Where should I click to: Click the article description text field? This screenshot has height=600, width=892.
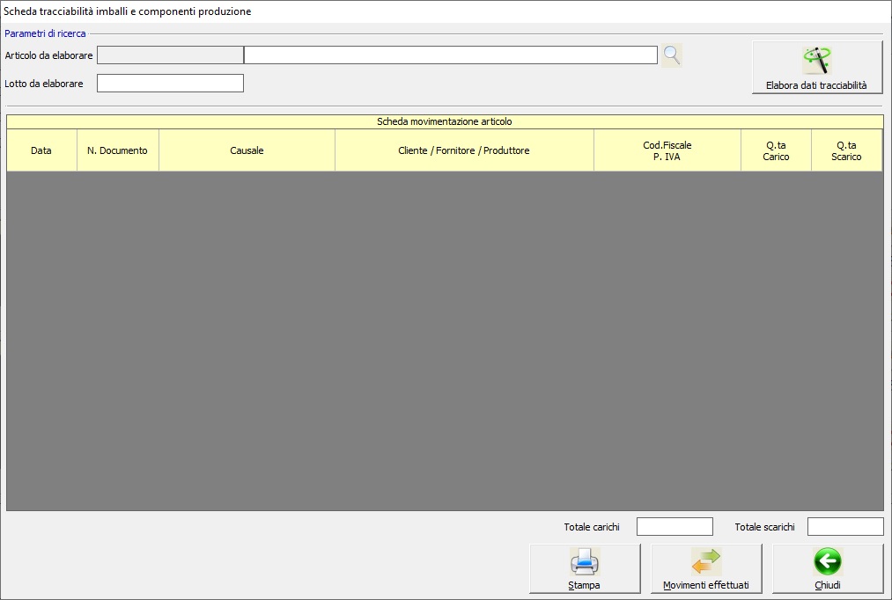point(451,55)
